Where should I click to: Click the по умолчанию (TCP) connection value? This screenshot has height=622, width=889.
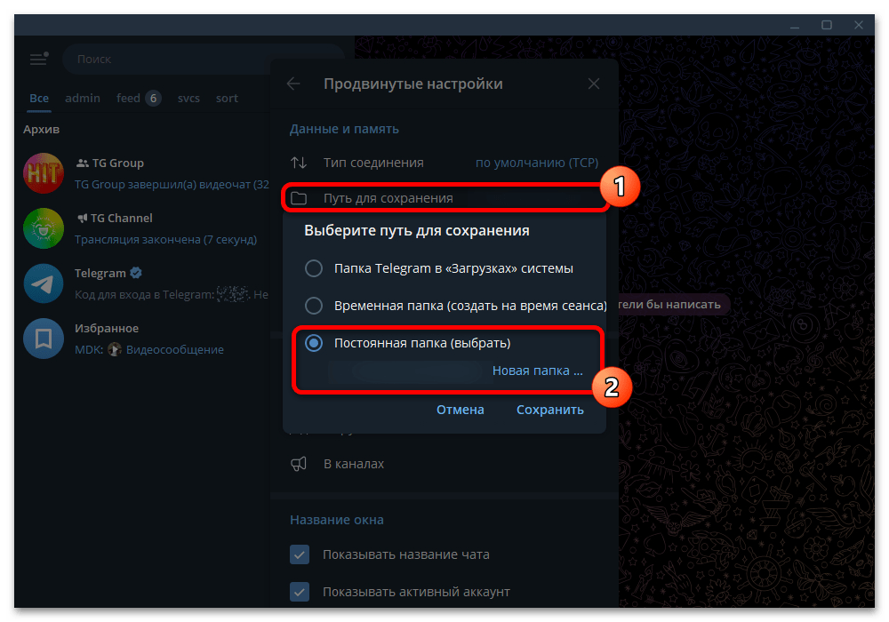point(537,163)
